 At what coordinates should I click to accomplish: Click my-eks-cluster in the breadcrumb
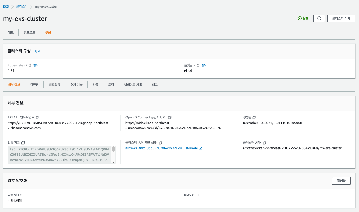pyautogui.click(x=46, y=6)
